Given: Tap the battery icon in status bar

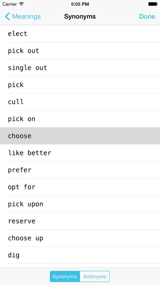Looking at the screenshot, I should [x=153, y=4].
